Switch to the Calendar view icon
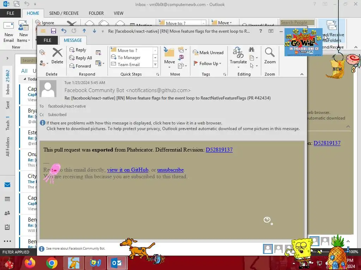Image resolution: width=361 pixels, height=270 pixels. [x=7, y=199]
